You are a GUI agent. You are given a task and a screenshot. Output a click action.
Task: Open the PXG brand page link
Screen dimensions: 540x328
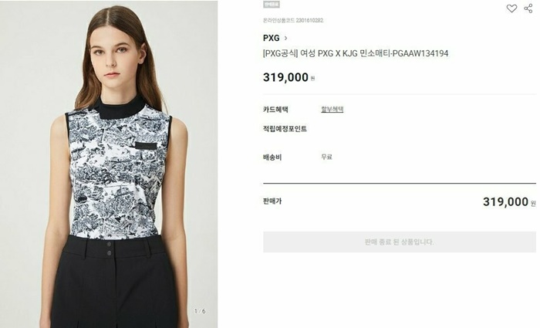click(272, 38)
